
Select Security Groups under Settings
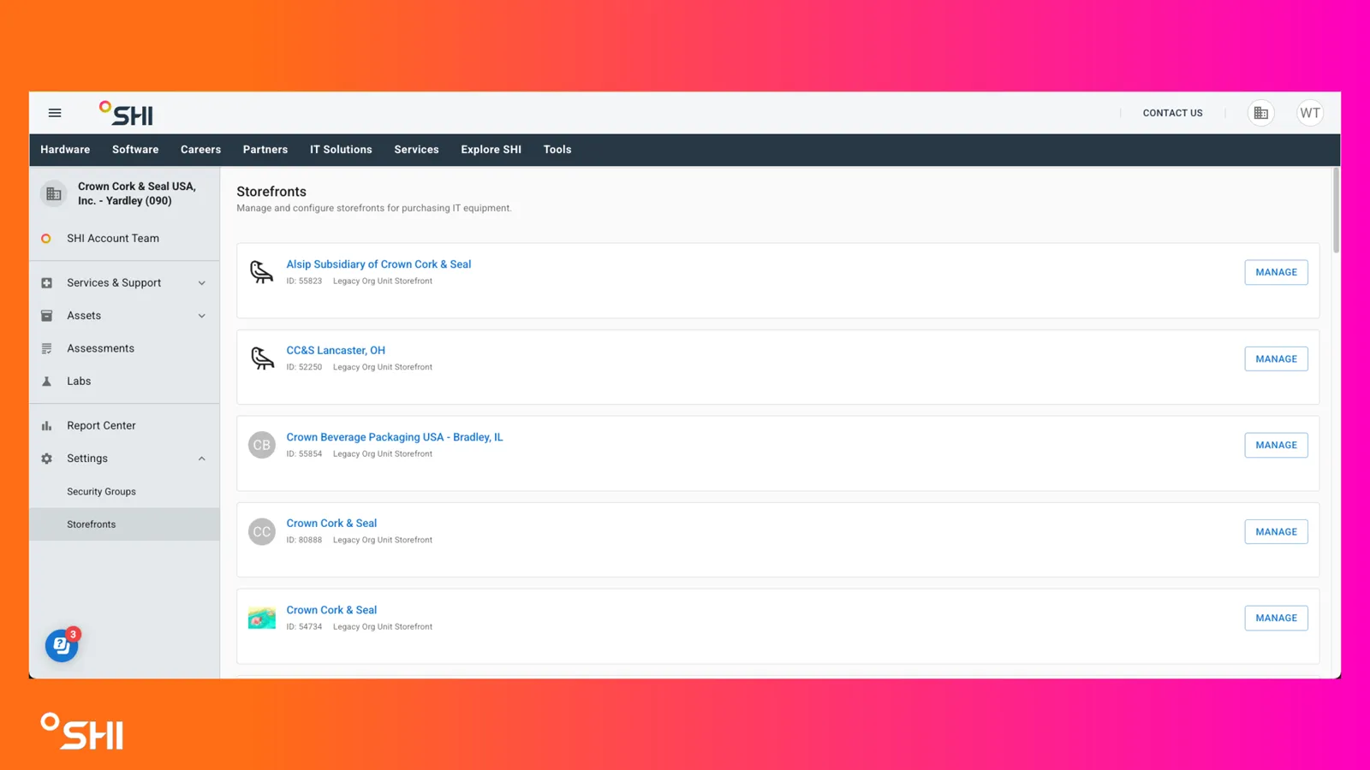point(124,492)
